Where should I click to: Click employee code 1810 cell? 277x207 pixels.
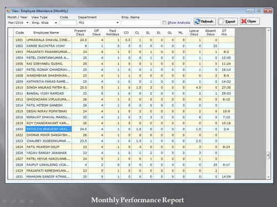19,88
